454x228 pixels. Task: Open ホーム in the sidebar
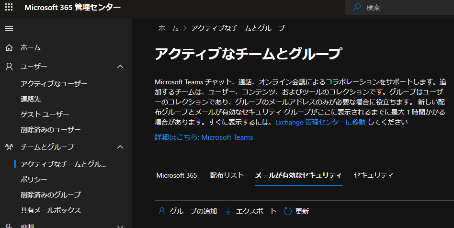[30, 47]
